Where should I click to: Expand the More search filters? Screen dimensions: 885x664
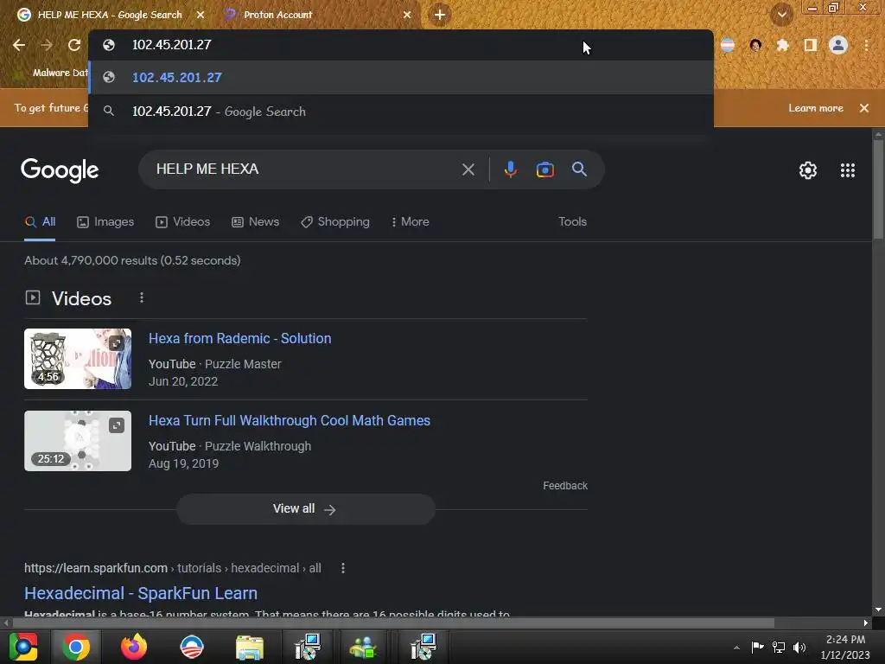tap(411, 222)
